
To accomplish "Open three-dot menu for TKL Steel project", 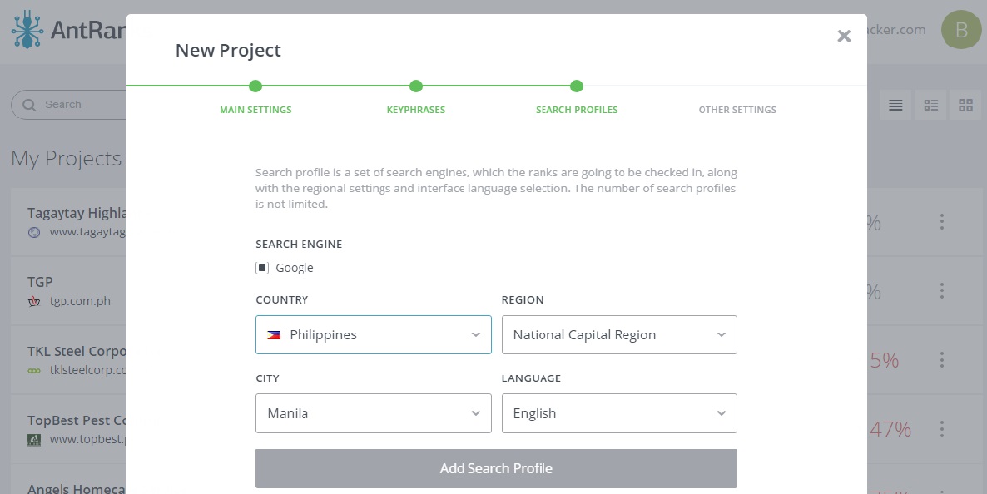I will point(942,359).
